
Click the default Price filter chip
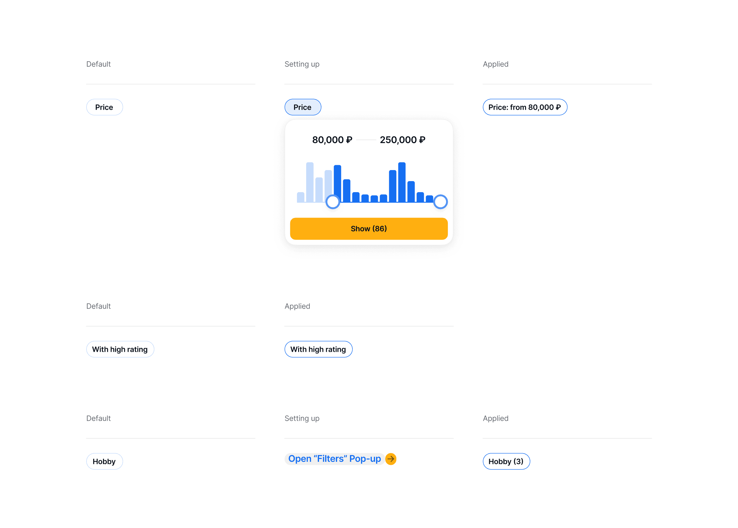click(105, 107)
